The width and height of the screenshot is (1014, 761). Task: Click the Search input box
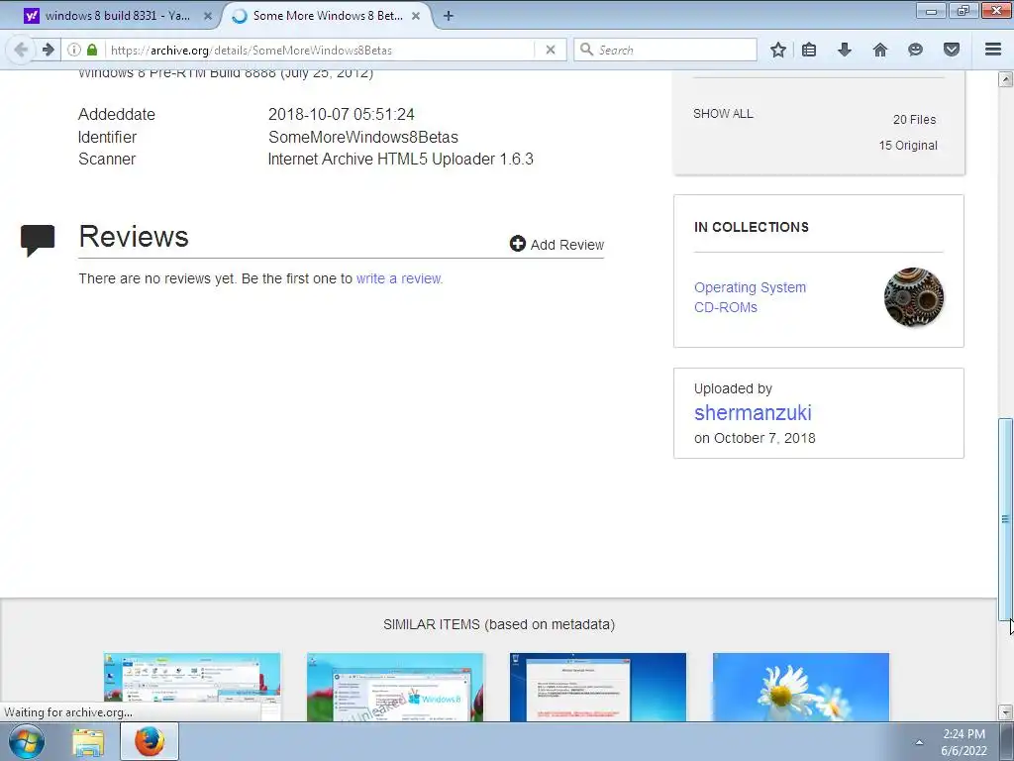click(665, 50)
